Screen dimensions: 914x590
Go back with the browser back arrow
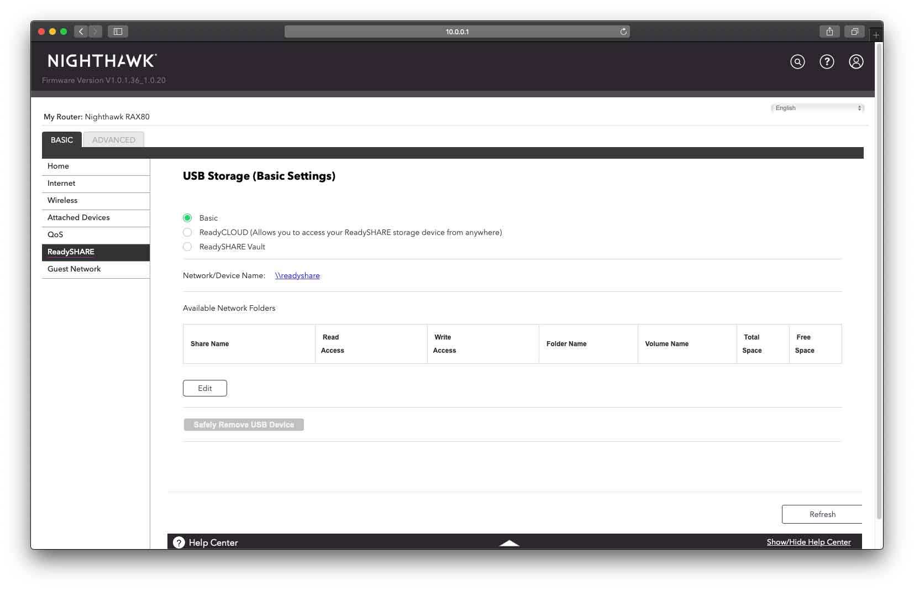[x=81, y=32]
